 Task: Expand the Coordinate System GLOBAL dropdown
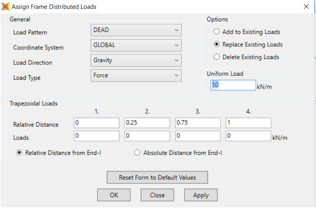point(136,45)
